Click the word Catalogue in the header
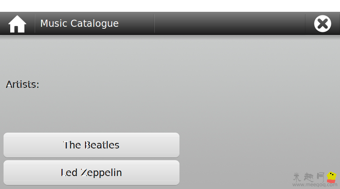Viewport: 340px width, 189px height. [x=94, y=24]
